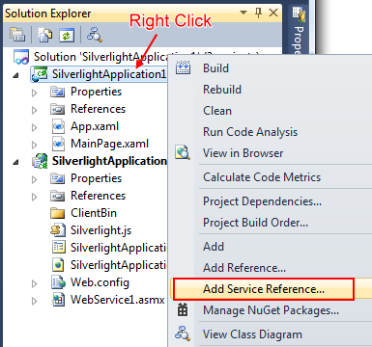Open the Solution Explorer window position dropdown arrow
Viewport: 372px width, 347px height.
point(243,13)
